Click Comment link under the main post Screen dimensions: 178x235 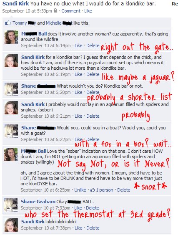click(71, 11)
